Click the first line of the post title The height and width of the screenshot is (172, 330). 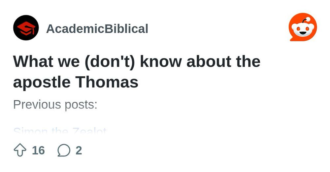(x=137, y=61)
